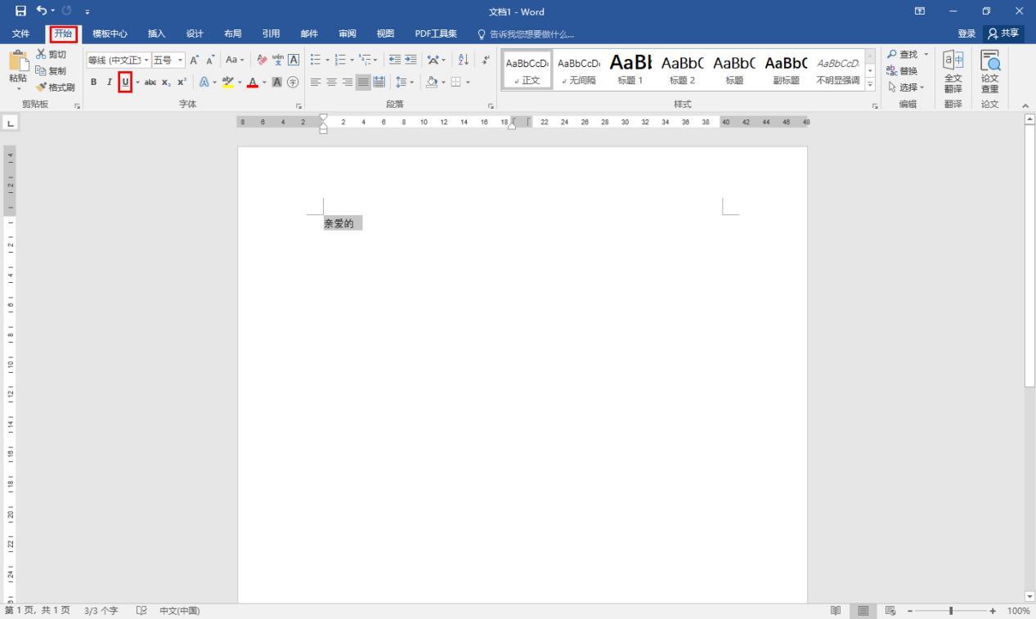Apply subscript formatting
The width and height of the screenshot is (1036, 619).
[x=166, y=82]
